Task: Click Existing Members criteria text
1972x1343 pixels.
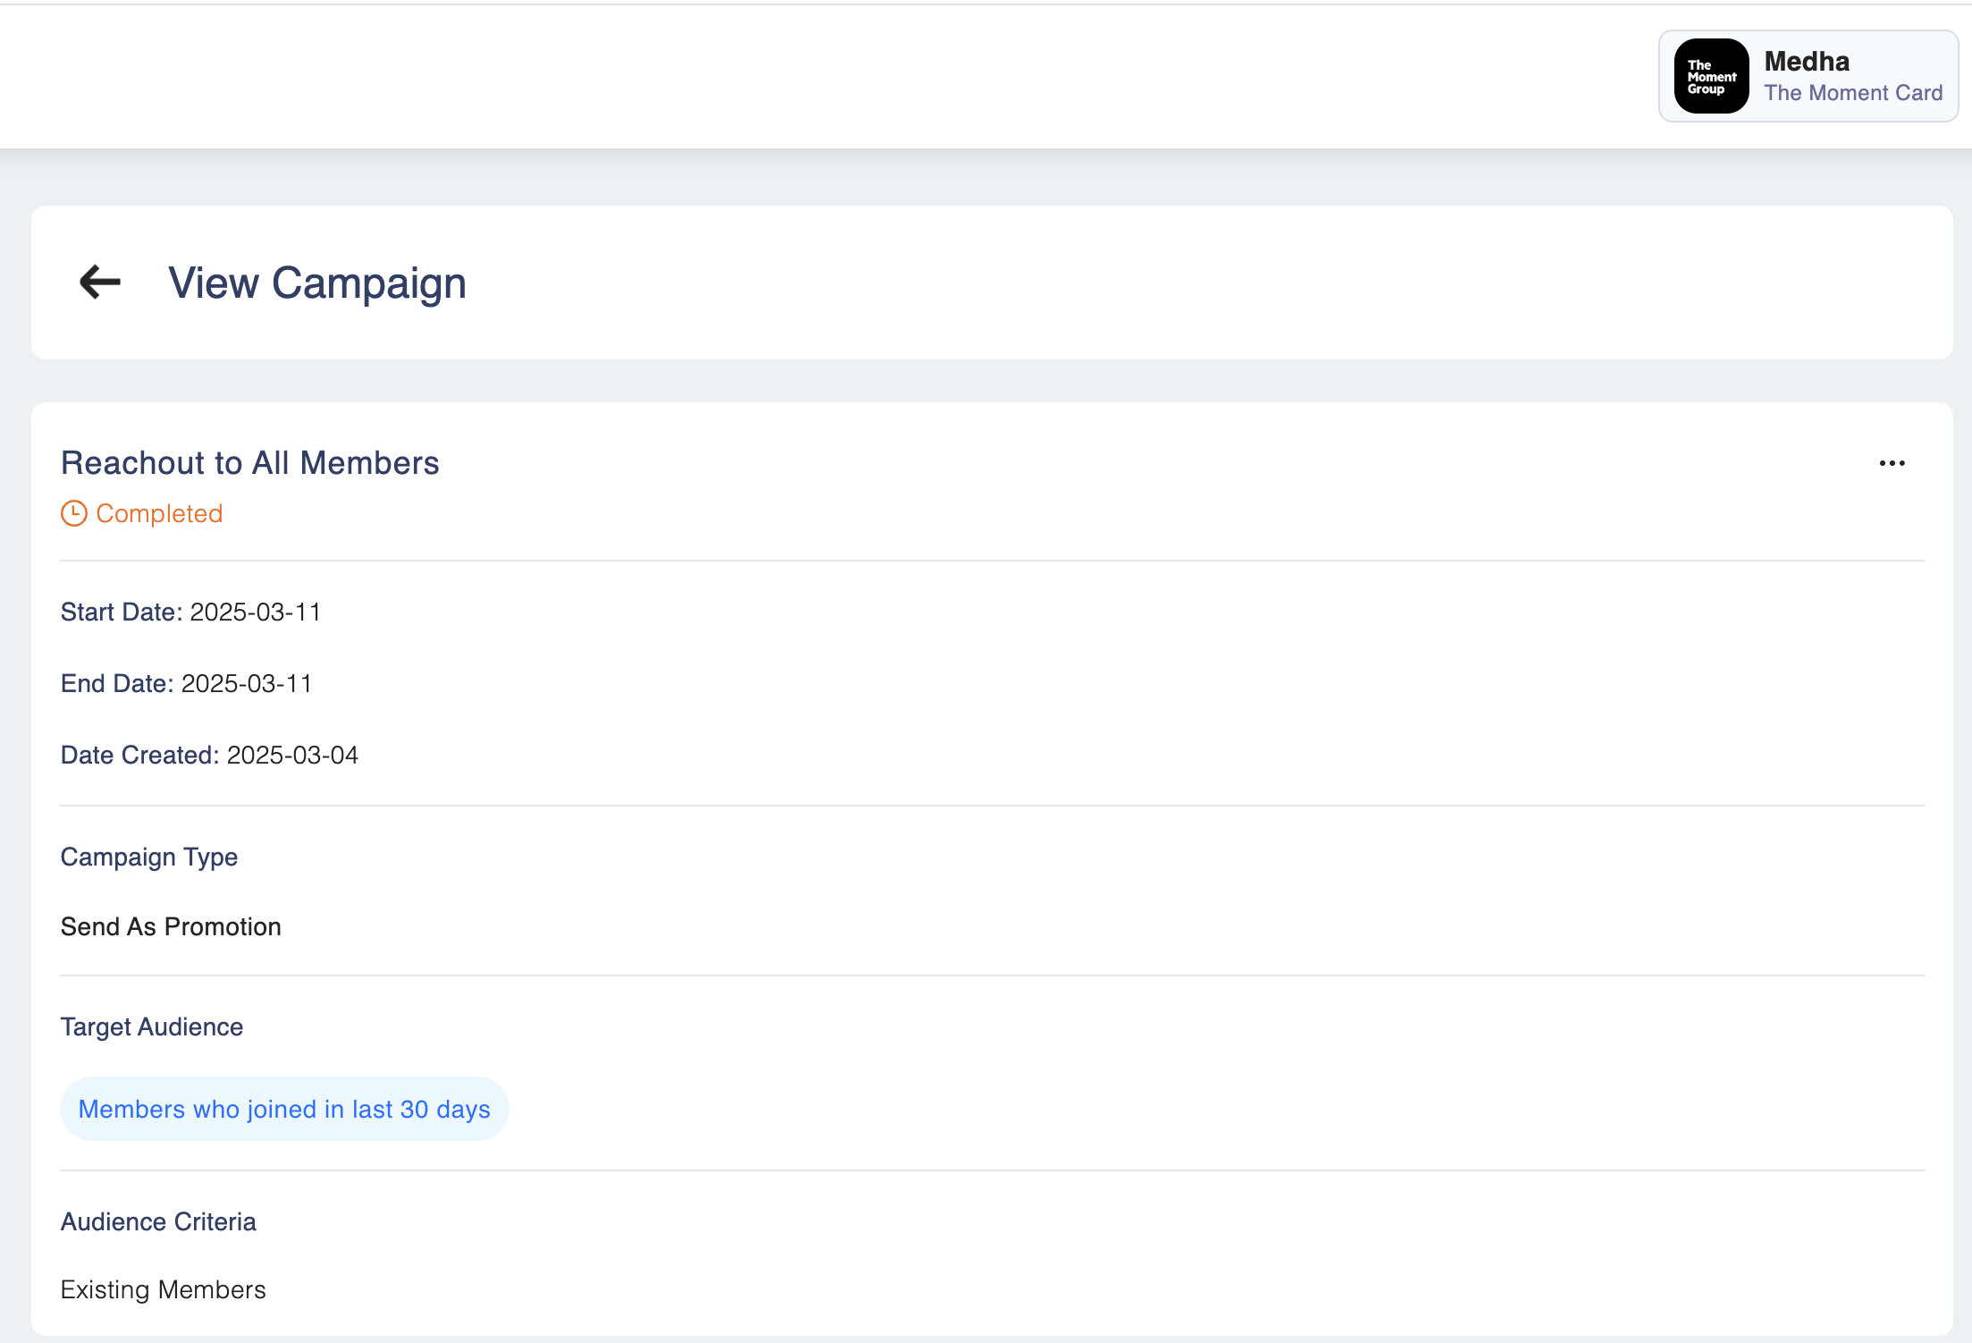Action: [x=164, y=1289]
